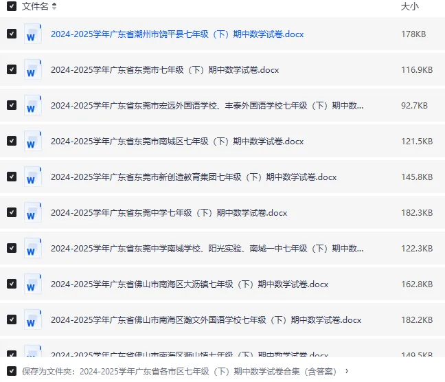The width and height of the screenshot is (445, 382).
Task: Click the Word icon of the 182.3KB file
Action: point(33,213)
